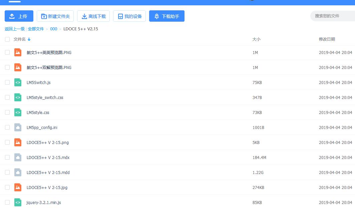Click image icon of 朗文5++英英预览图.PNG
355x209 pixels.
tap(18, 52)
